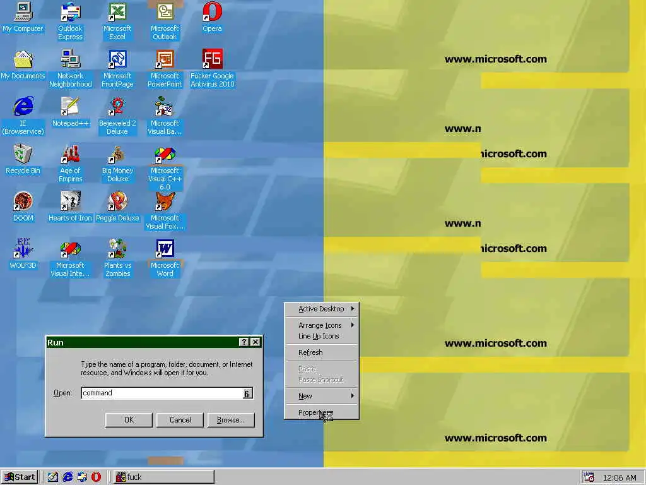Screen dimensions: 646x485
Task: Expand the Active Desktop submenu
Action: [x=321, y=309]
